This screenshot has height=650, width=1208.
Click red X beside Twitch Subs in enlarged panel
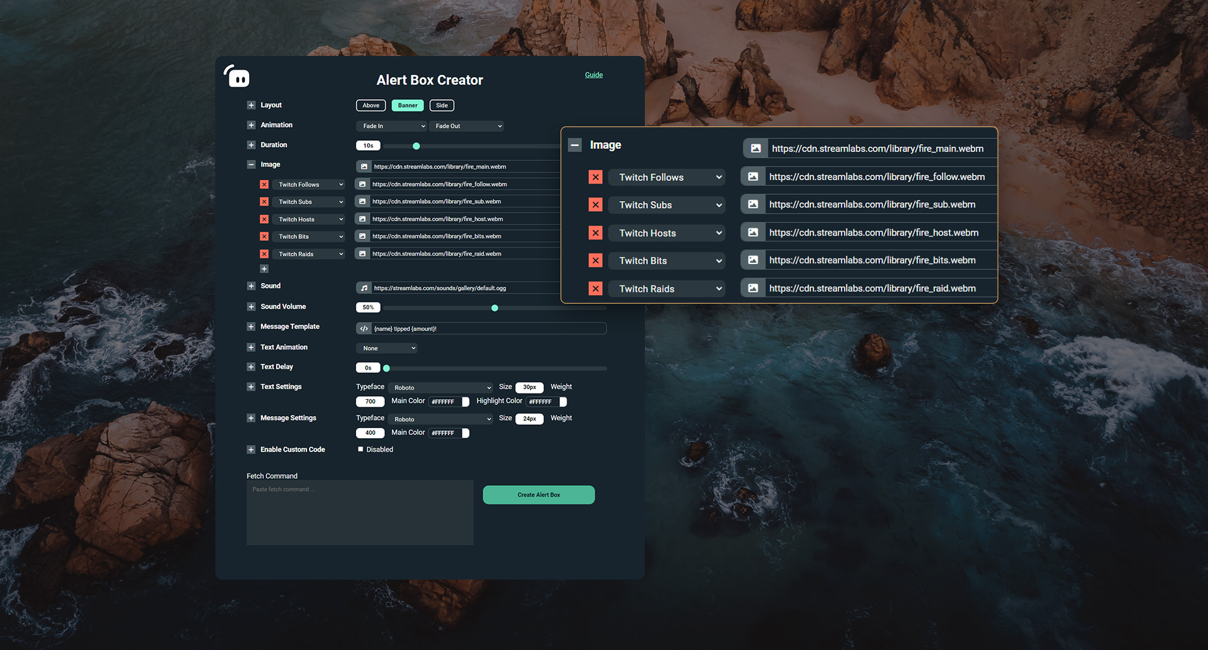[x=595, y=205]
